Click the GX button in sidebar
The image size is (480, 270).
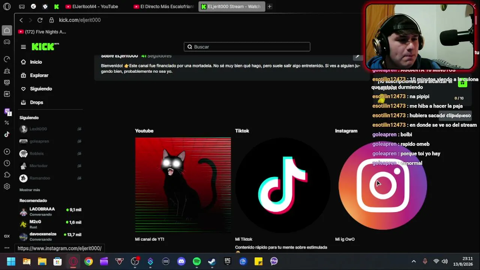point(7,236)
